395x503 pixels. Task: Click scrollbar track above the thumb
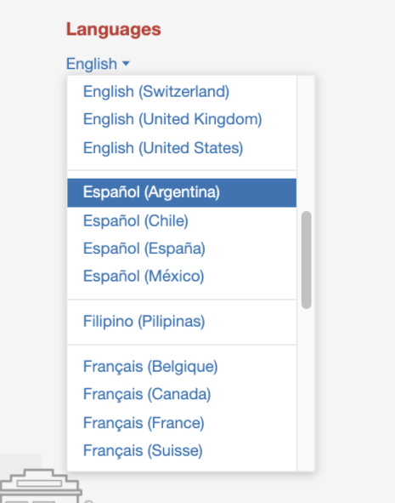click(307, 143)
